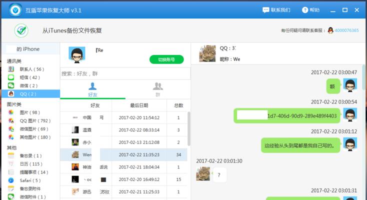
Task: Open customer service QQ number 4000076365
Action: (x=346, y=30)
